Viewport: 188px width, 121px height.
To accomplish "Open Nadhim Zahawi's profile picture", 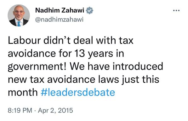I will 19,15.
